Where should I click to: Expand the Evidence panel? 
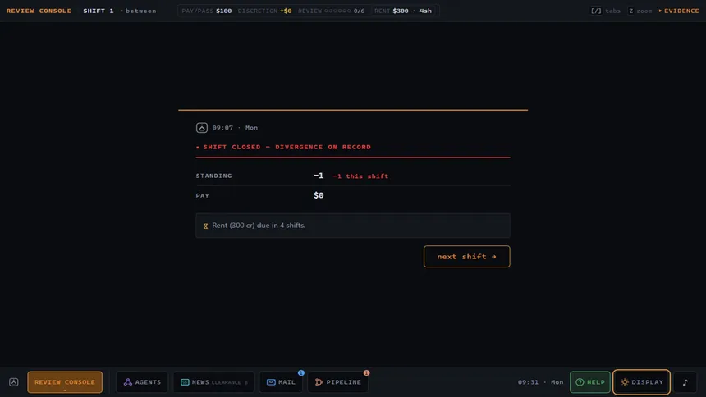(x=679, y=11)
